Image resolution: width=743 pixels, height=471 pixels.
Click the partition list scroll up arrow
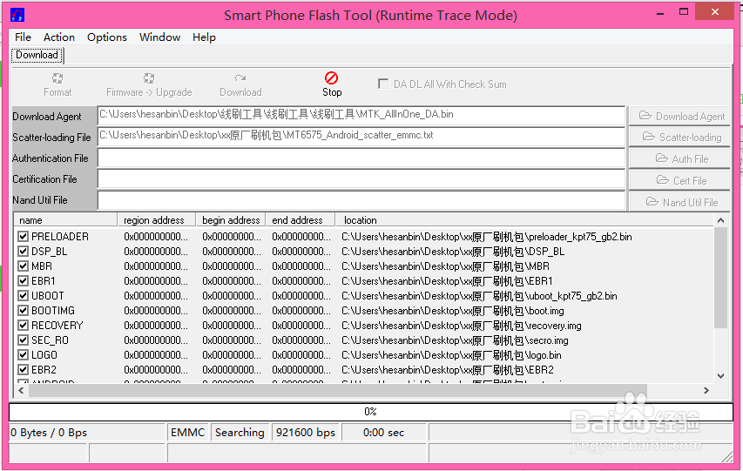(720, 220)
